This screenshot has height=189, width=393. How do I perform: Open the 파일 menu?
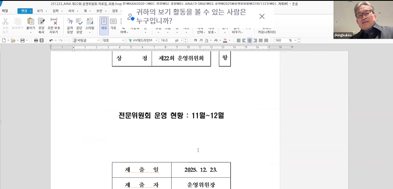(x=5, y=11)
